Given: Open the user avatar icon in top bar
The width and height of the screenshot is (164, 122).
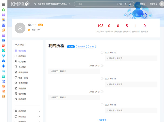Looking at the screenshot, I should point(162,4).
